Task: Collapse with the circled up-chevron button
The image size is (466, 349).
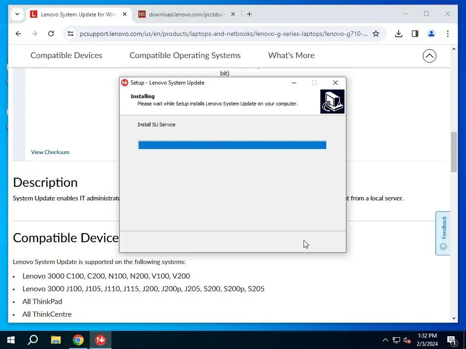Action: point(430,56)
